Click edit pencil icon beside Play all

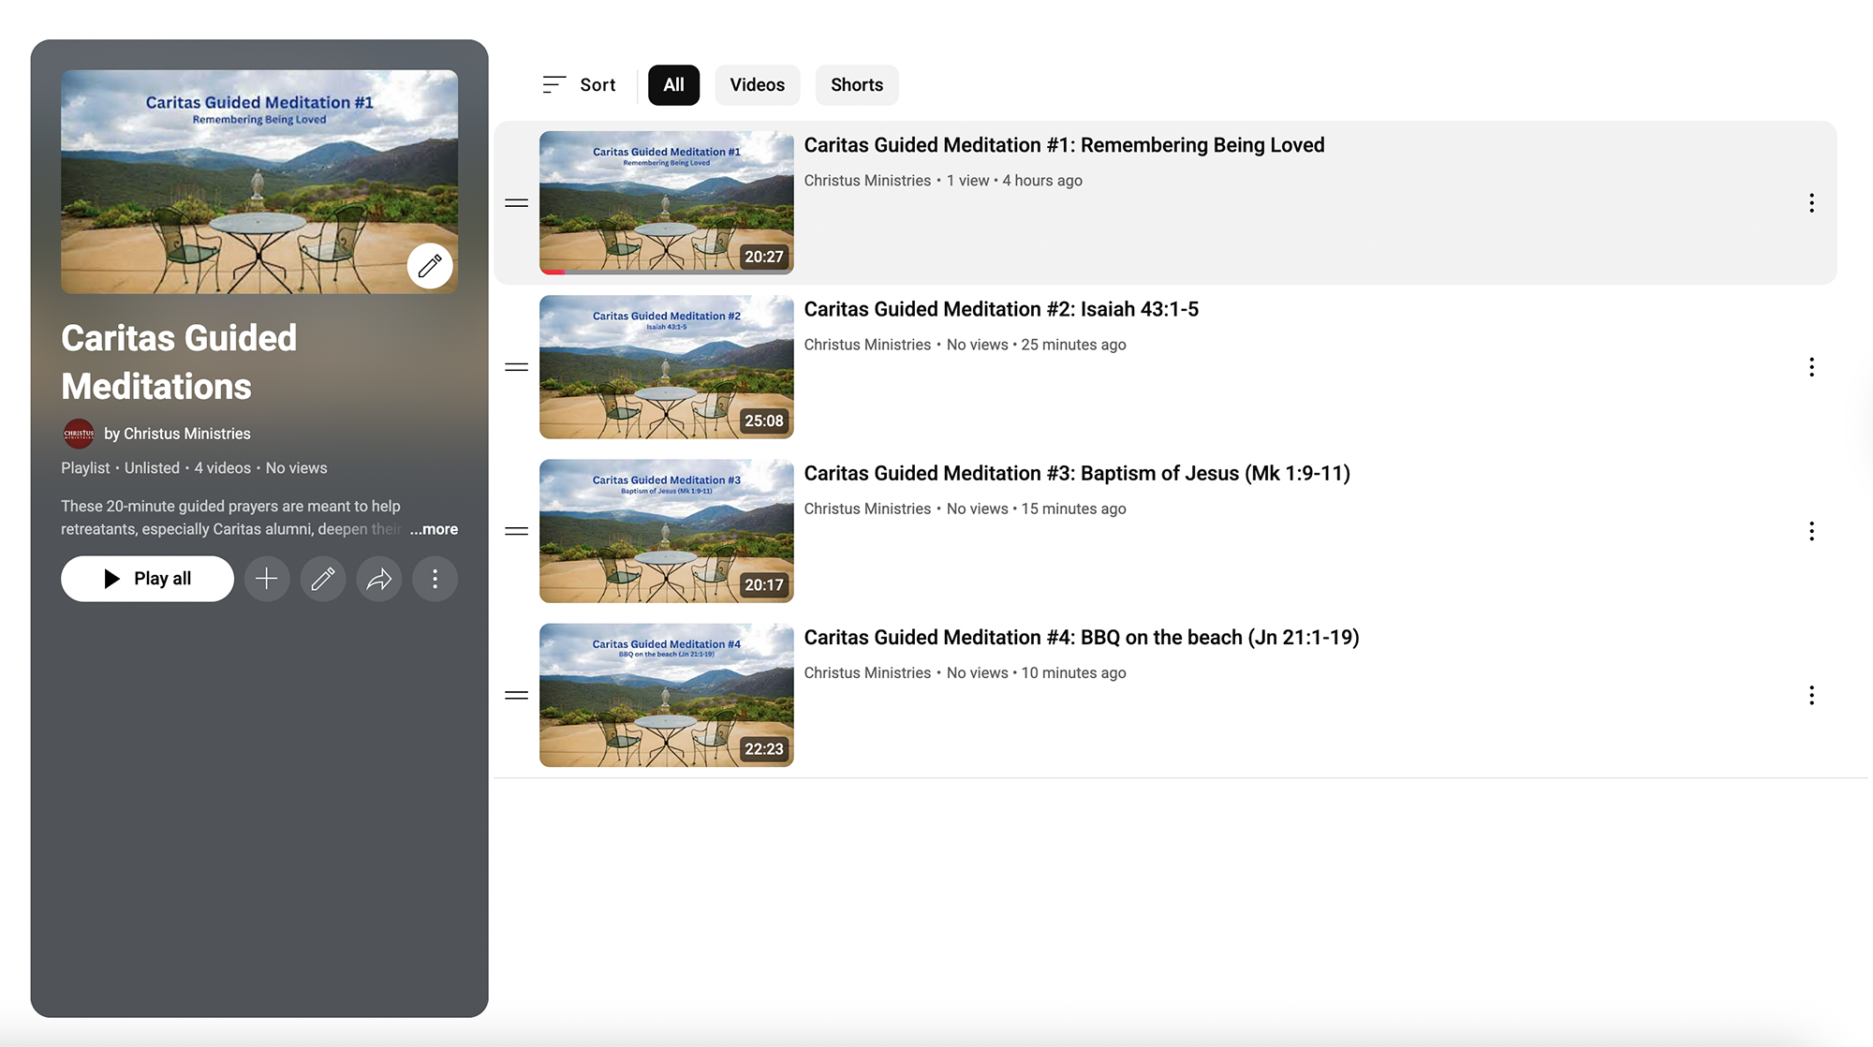pos(323,579)
